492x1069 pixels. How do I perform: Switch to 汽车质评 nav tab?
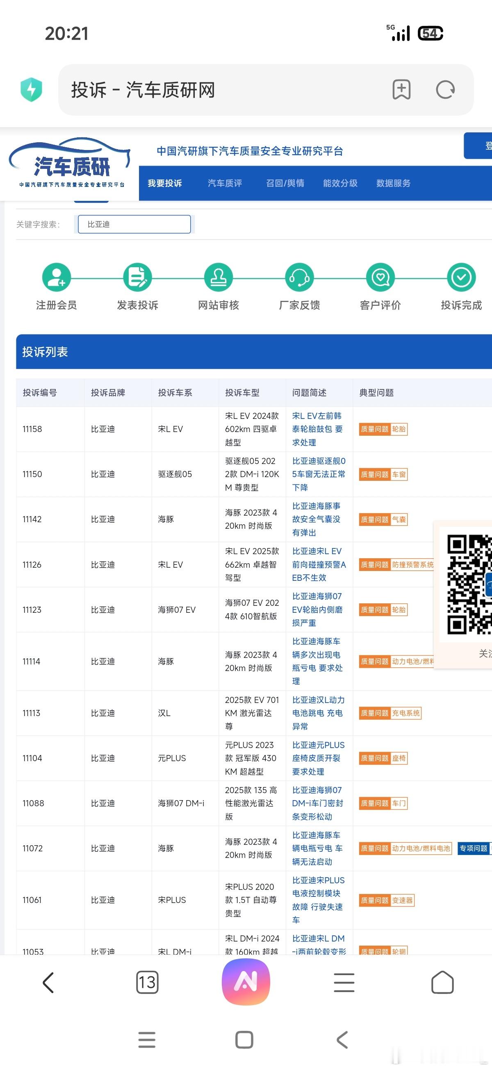225,183
